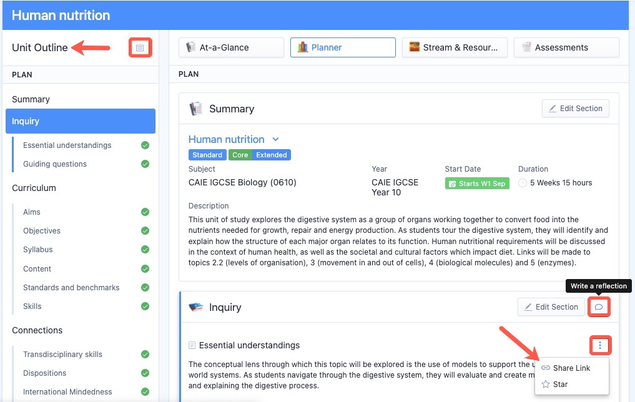Switch to the At-a-Glance tab
635x402 pixels.
[x=231, y=47]
